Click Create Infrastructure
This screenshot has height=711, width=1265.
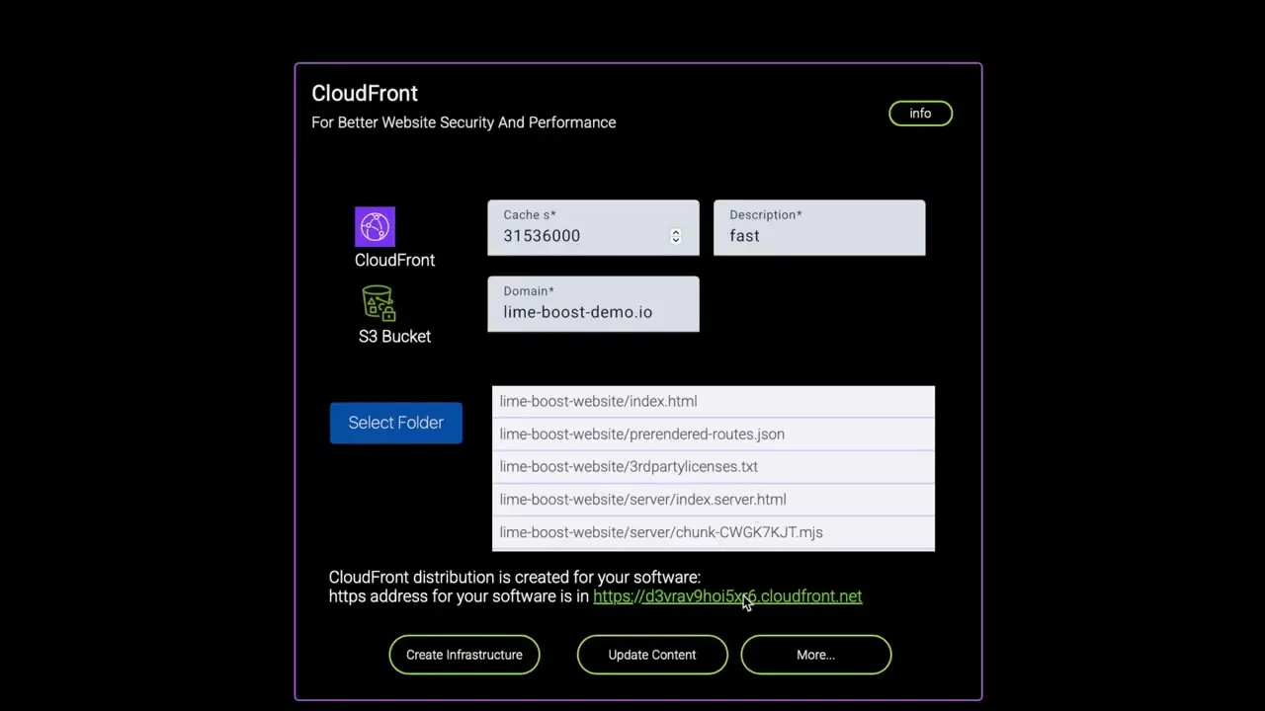tap(464, 655)
